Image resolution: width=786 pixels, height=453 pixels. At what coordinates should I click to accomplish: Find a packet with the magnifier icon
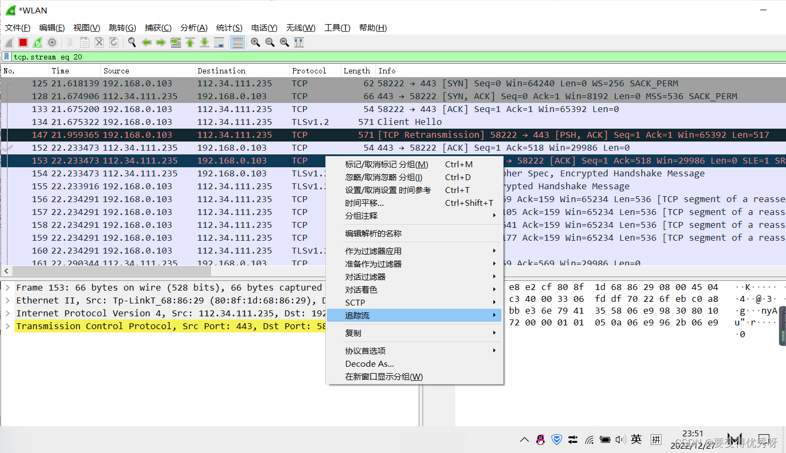132,42
